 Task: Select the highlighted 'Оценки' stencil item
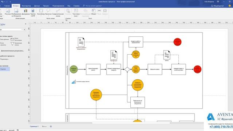[5, 69]
